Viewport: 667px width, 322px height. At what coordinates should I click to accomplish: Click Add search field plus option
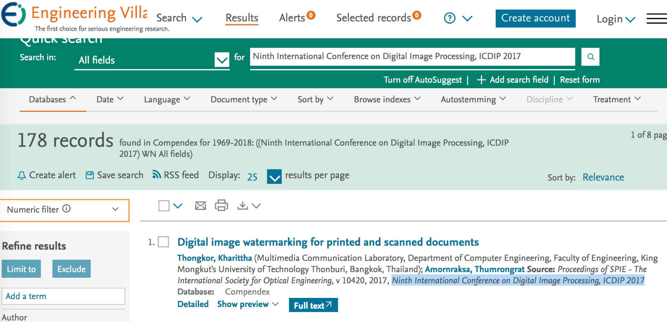coord(512,79)
